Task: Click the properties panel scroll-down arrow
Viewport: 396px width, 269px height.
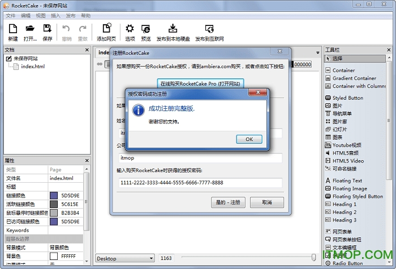Action: click(87, 261)
